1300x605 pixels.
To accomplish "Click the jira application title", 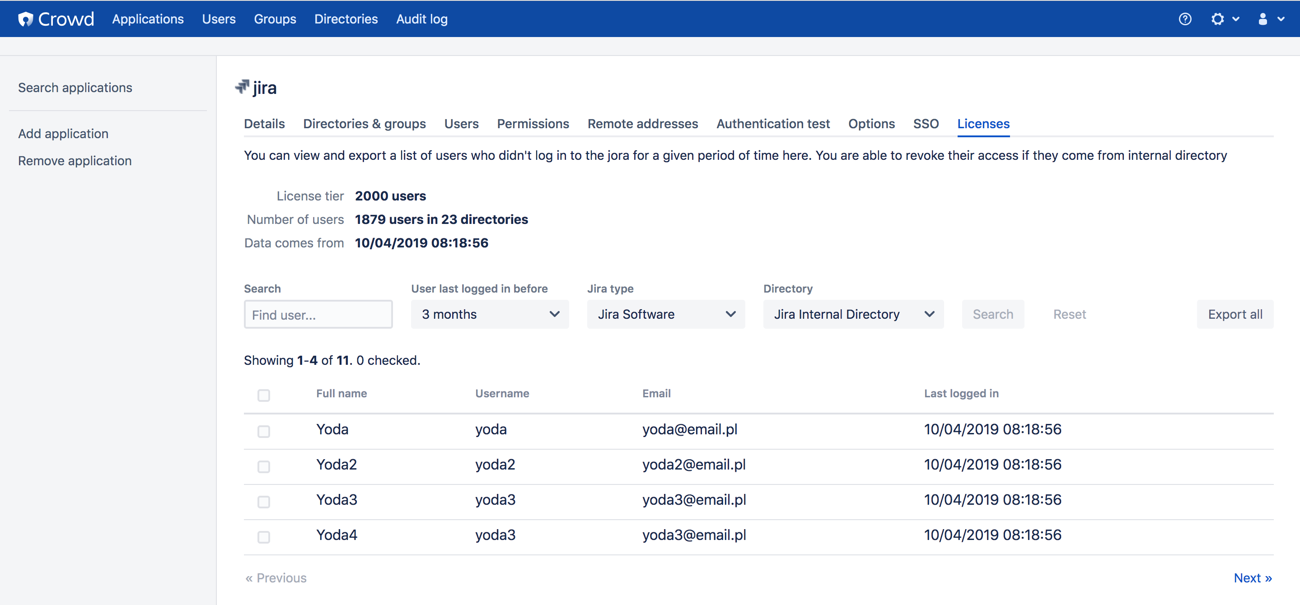I will tap(264, 88).
